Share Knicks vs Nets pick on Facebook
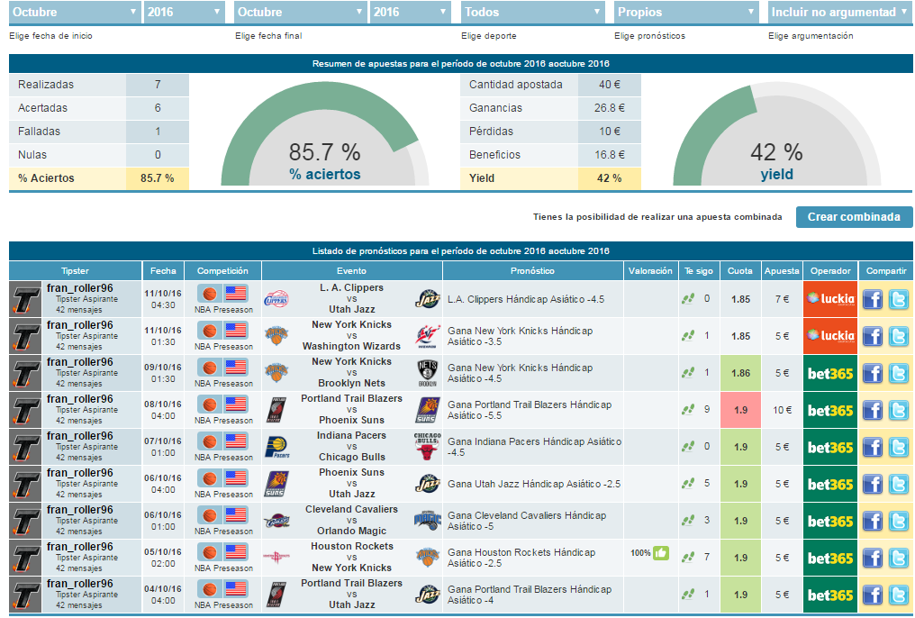The image size is (915, 618). (x=873, y=374)
